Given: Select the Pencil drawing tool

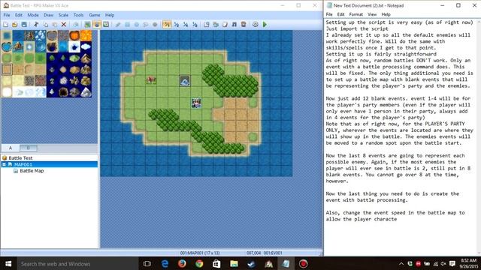Looking at the screenshot, I should pos(118,25).
